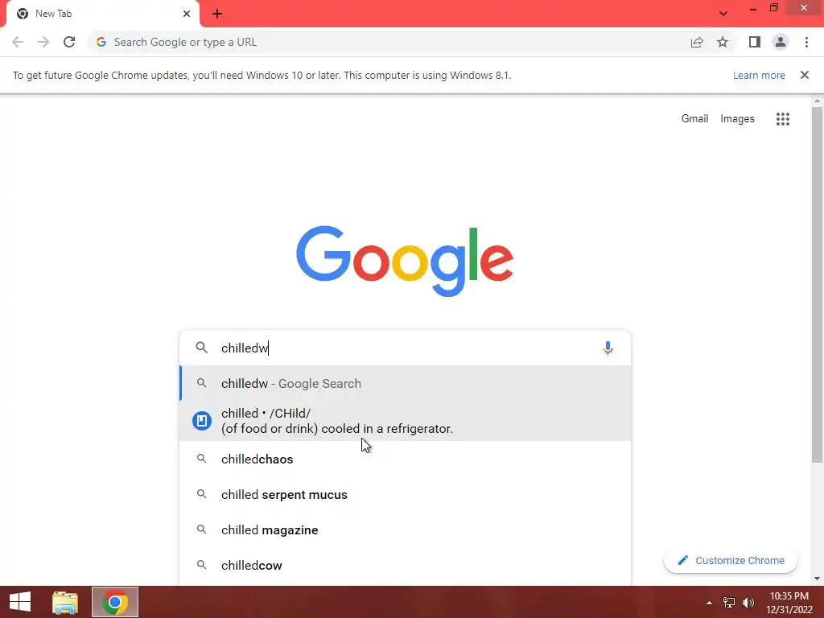
Task: Click the magnifier icon in the search box
Action: 201,348
